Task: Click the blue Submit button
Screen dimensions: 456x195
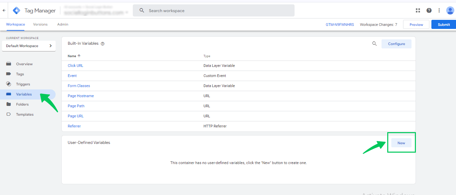Action: tap(444, 25)
